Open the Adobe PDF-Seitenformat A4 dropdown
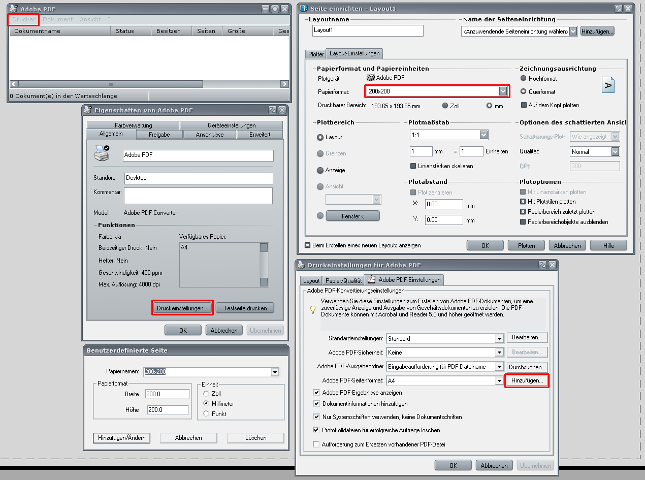The height and width of the screenshot is (480, 645). click(499, 381)
